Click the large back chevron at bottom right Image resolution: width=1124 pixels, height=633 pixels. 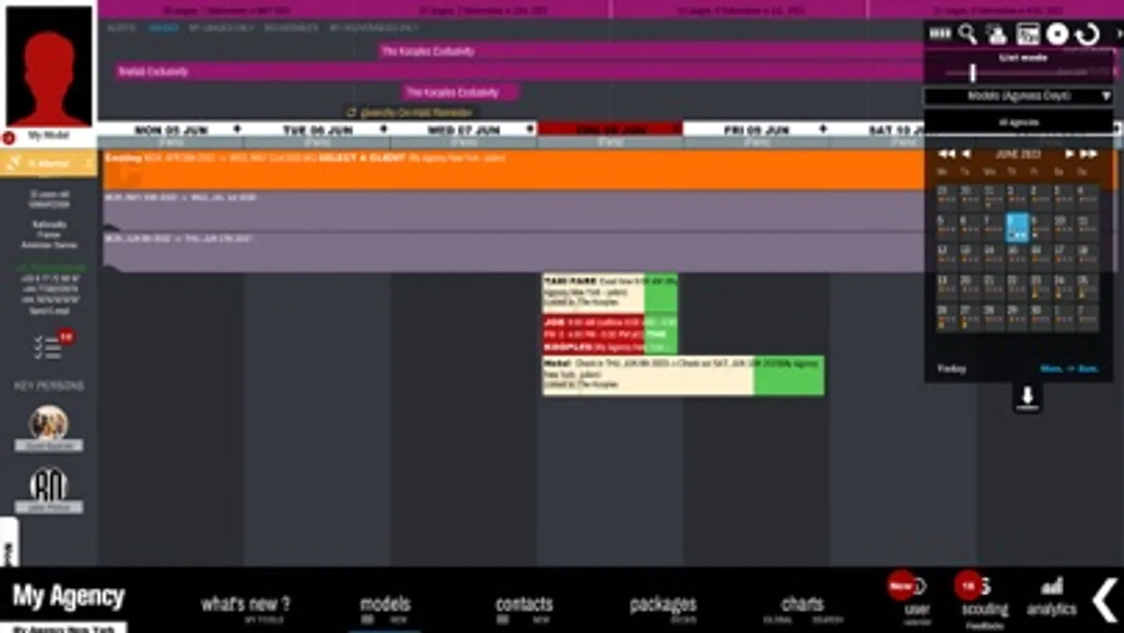[1105, 600]
